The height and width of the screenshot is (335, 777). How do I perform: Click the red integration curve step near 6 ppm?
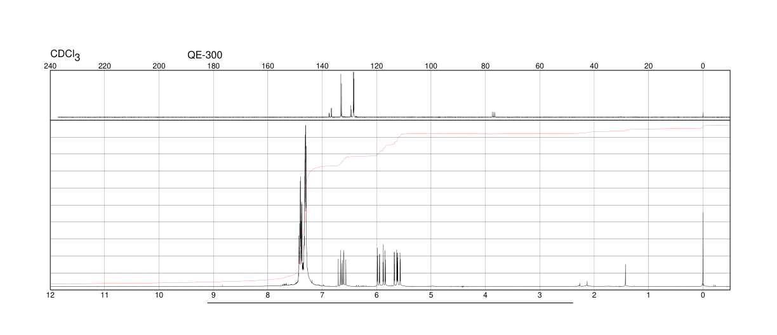point(382,150)
